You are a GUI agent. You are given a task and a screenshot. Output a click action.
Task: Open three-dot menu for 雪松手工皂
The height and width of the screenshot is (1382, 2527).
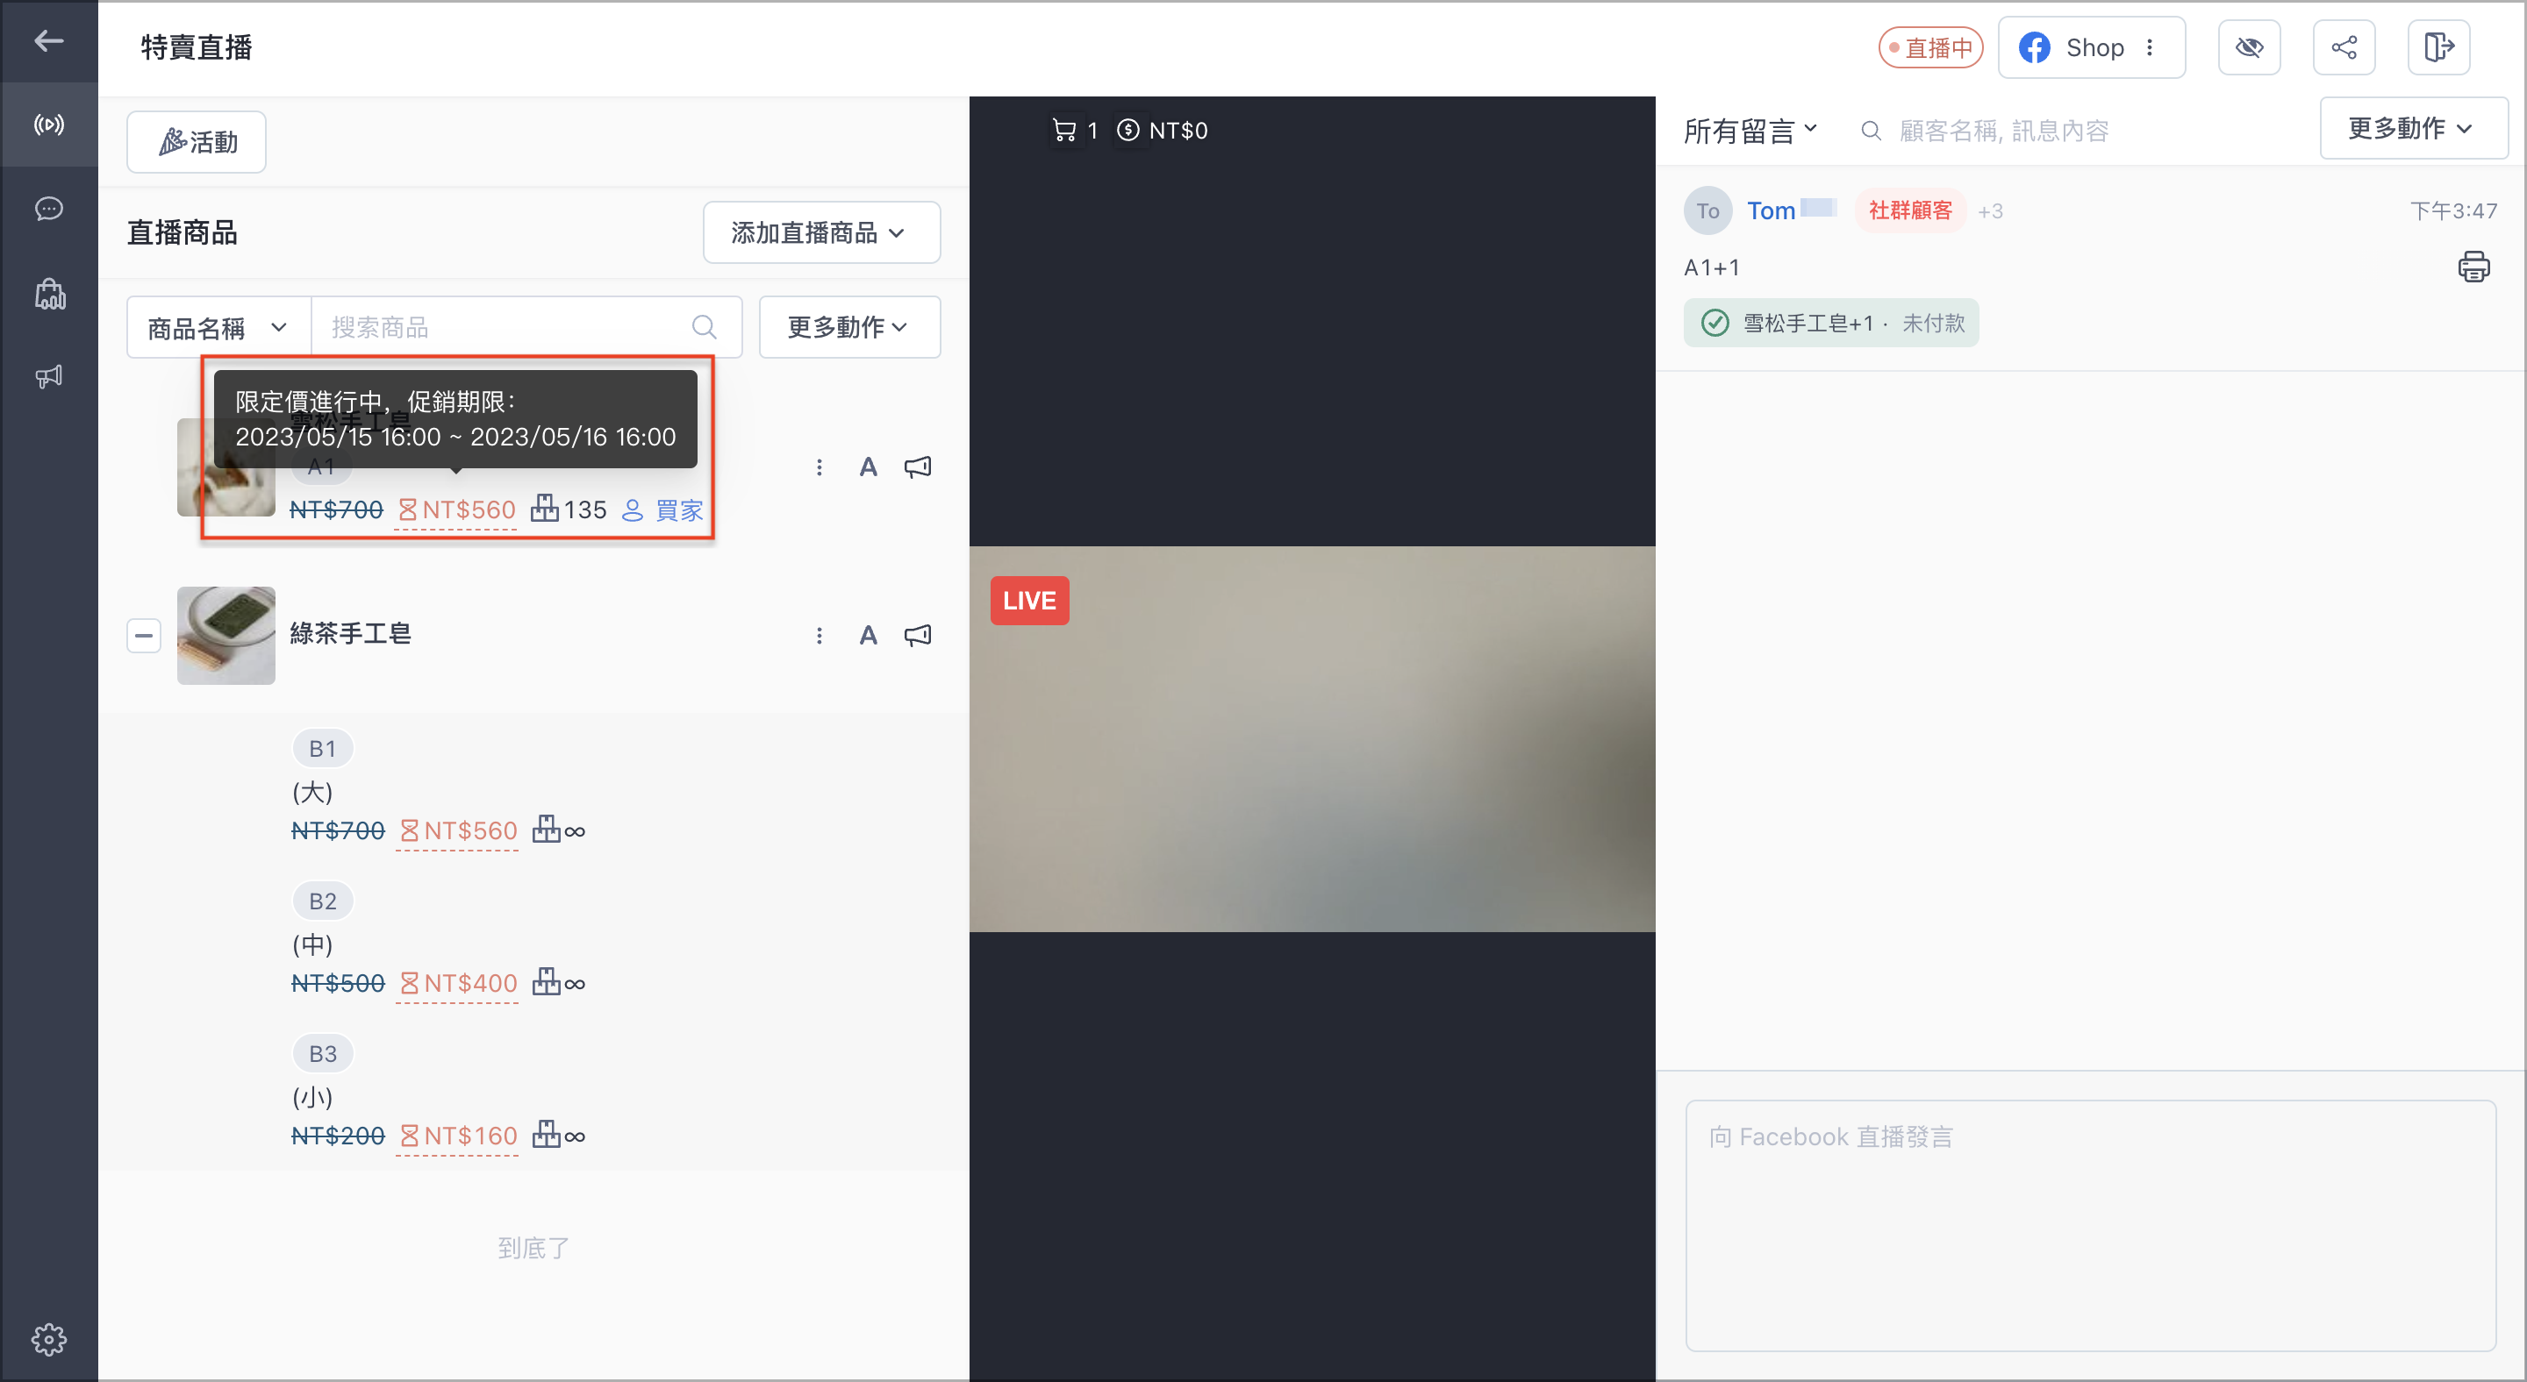pyautogui.click(x=820, y=467)
